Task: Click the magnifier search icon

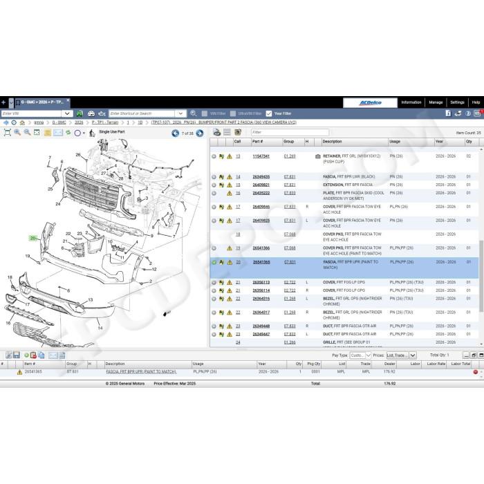Action: click(193, 113)
